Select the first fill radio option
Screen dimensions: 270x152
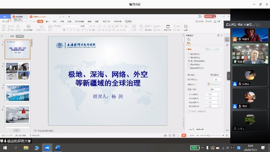tap(189, 54)
